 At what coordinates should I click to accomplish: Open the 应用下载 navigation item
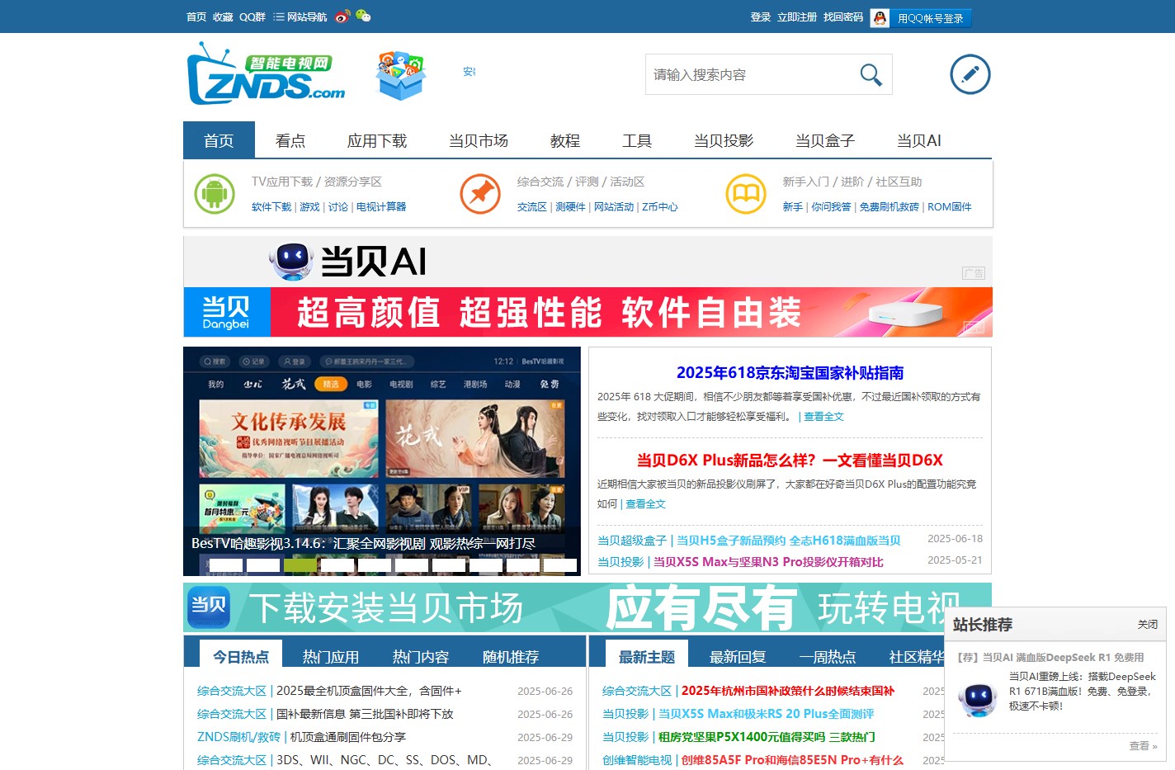point(377,140)
